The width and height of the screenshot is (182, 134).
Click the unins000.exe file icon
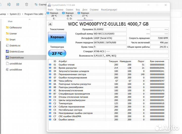point(7,70)
